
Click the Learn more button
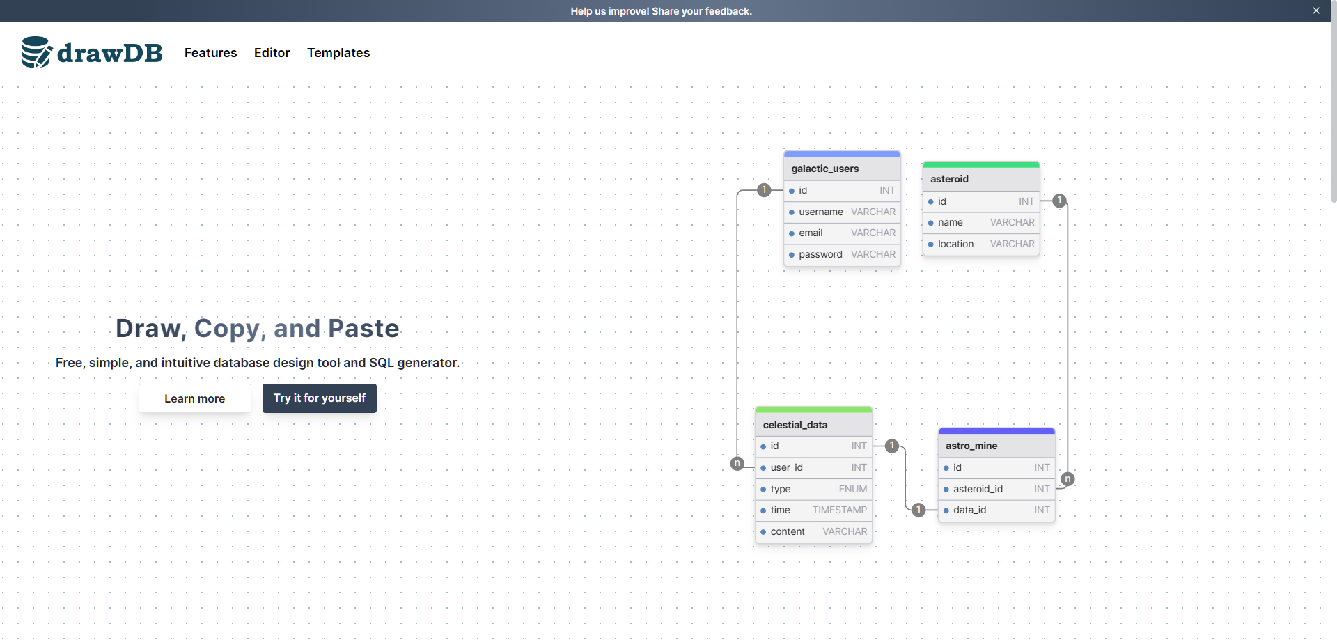click(x=195, y=398)
